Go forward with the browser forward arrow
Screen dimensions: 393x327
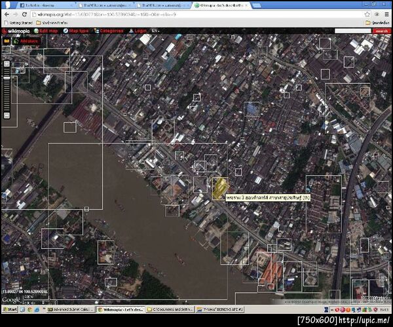pyautogui.click(x=16, y=14)
